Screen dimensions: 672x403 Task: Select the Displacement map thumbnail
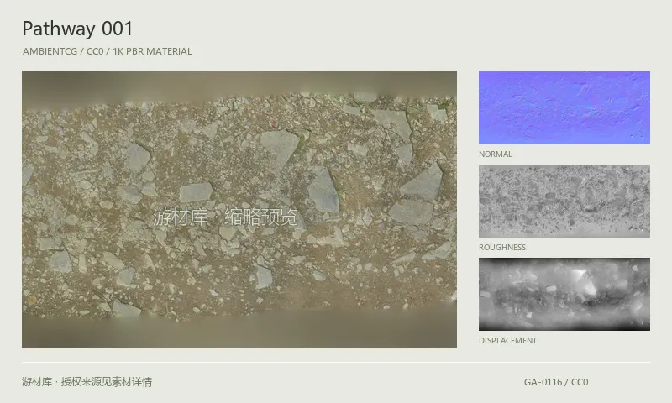[x=564, y=294]
